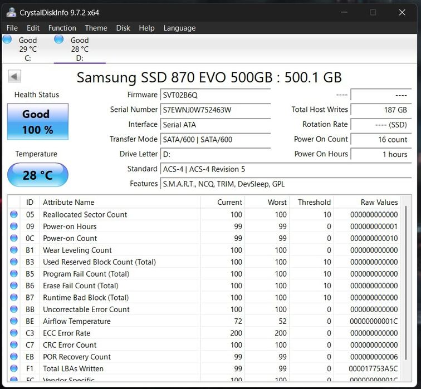
Task: Switch to the D: Good 28 °C disk tab
Action: click(80, 49)
